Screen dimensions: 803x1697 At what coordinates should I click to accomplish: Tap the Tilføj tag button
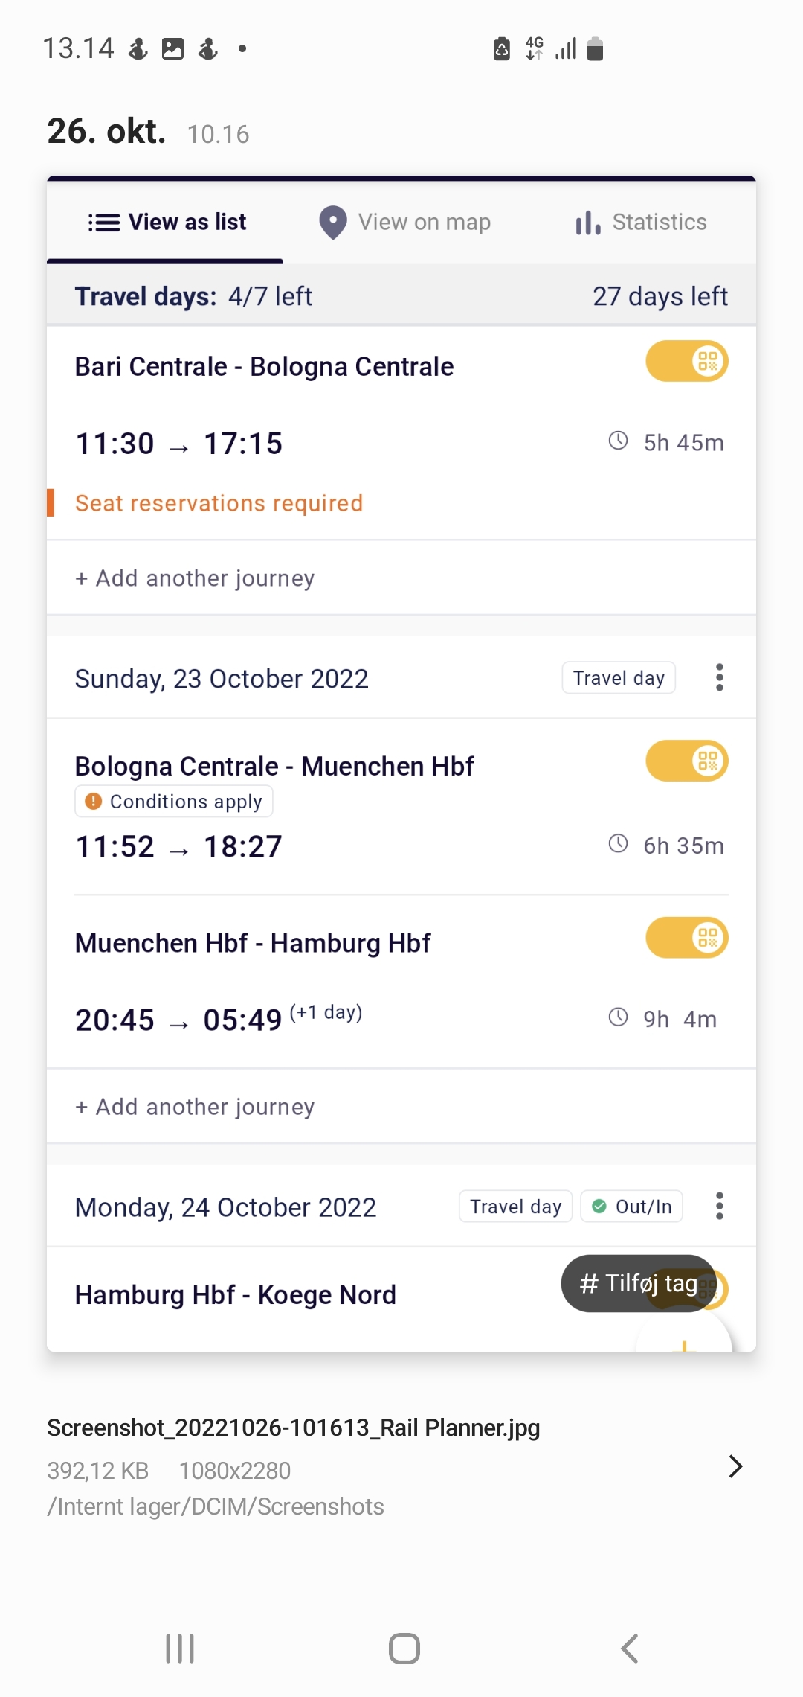638,1283
